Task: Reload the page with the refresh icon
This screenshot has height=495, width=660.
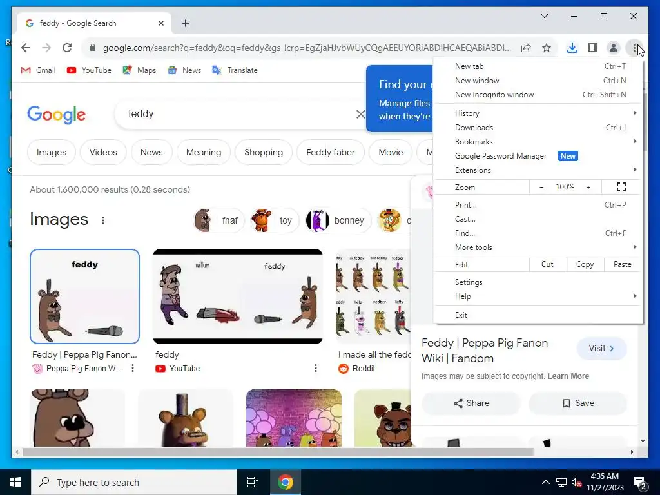Action: tap(67, 48)
